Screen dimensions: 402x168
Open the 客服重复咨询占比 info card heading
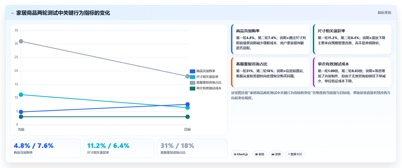(x=252, y=64)
